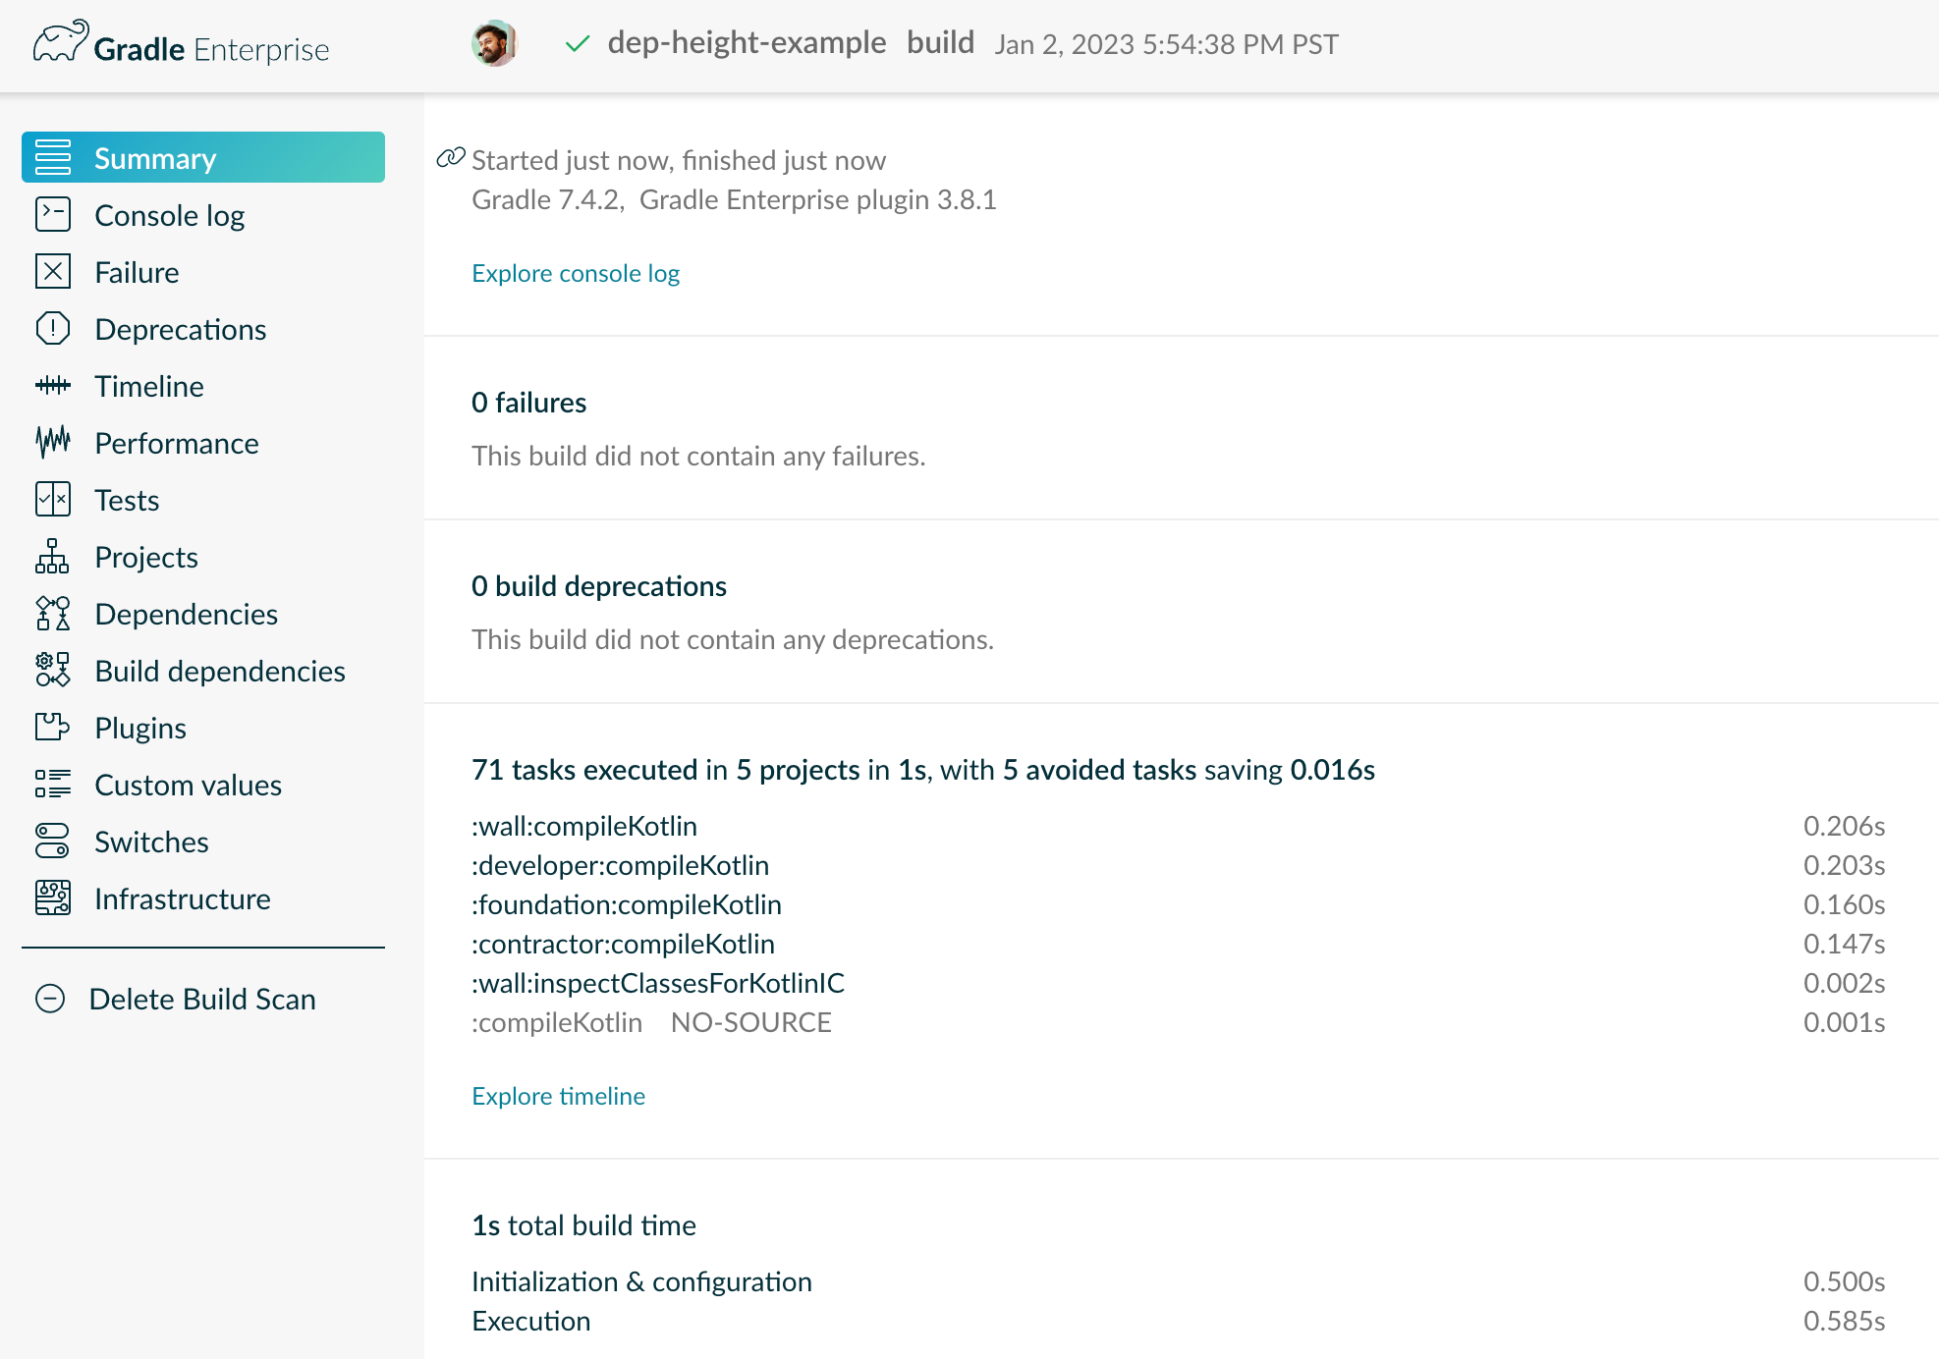Click the Gradle Enterprise elephant logo
1939x1359 pixels.
[60, 42]
